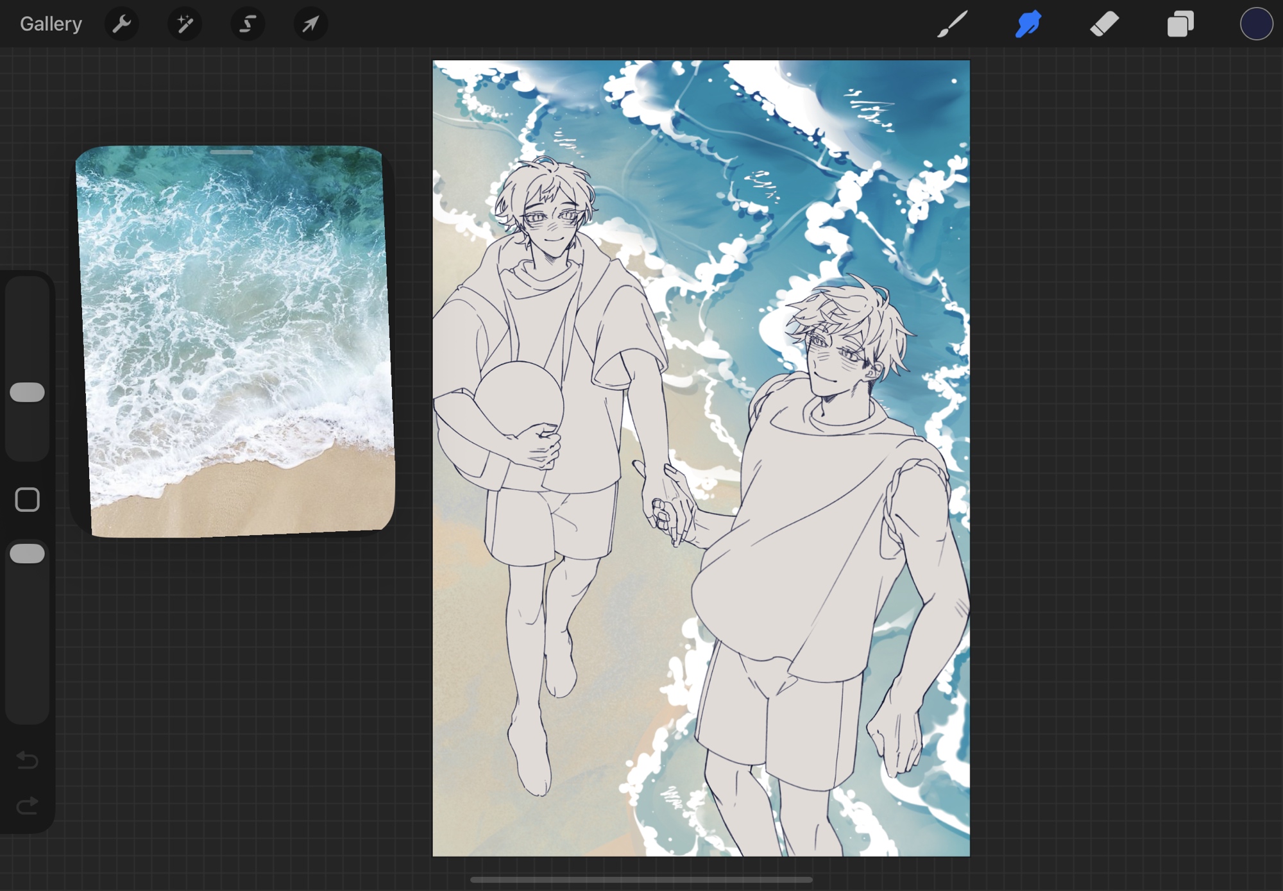Activate the Transform arrow tool
Viewport: 1283px width, 891px height.
point(310,24)
